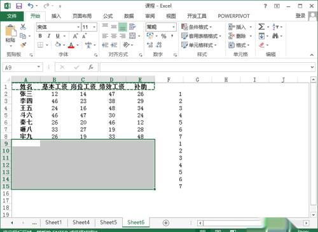Click the Undo arrow icon
Viewport: 318px width, 232px height.
coord(31,6)
